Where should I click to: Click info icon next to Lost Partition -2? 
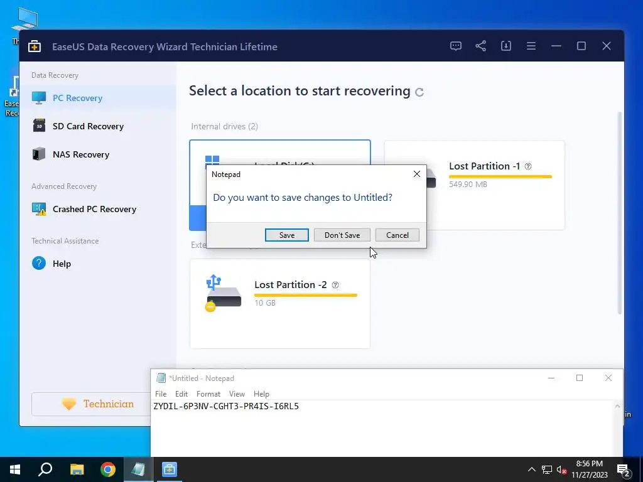pyautogui.click(x=335, y=285)
